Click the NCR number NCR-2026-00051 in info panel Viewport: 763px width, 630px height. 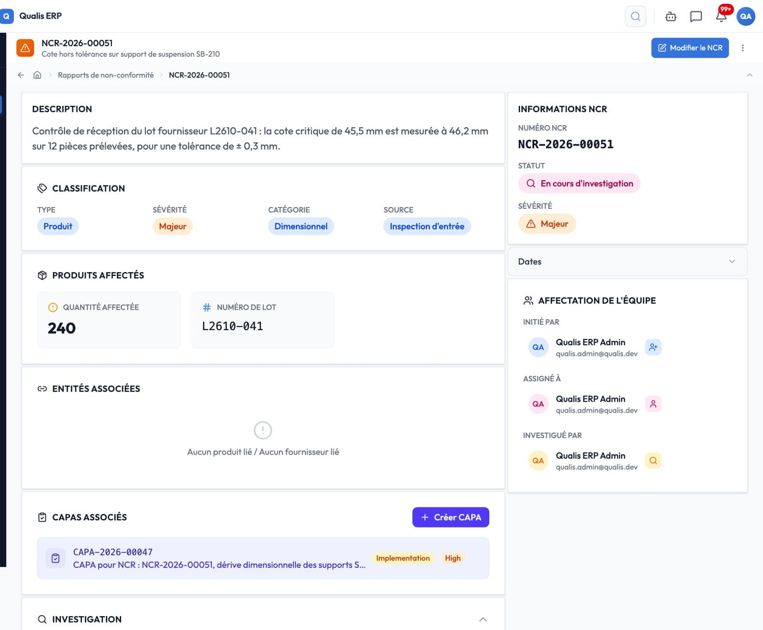[566, 144]
